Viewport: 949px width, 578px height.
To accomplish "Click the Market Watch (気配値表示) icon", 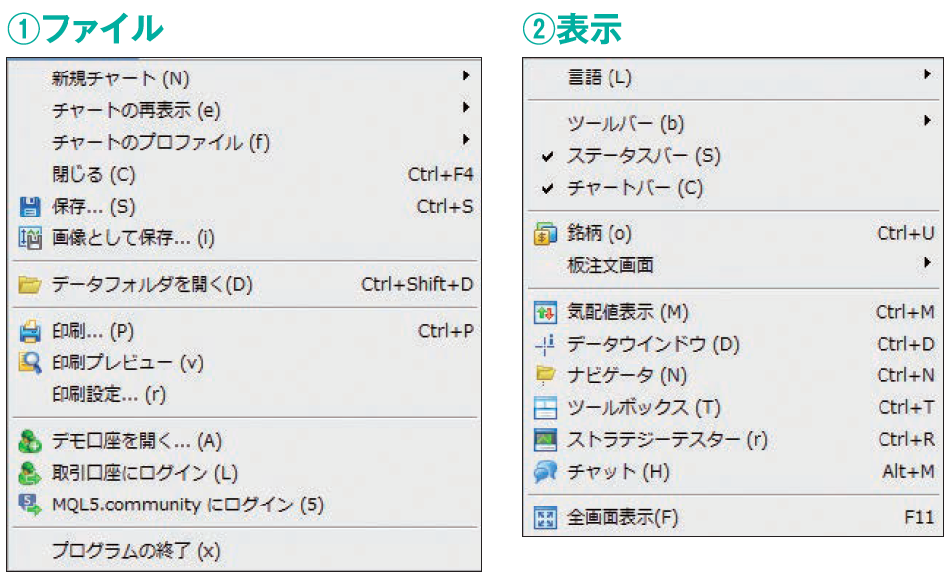I will pyautogui.click(x=545, y=313).
